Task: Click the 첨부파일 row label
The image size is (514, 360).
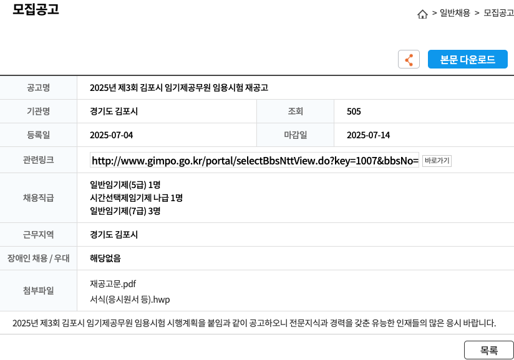Action: click(38, 290)
